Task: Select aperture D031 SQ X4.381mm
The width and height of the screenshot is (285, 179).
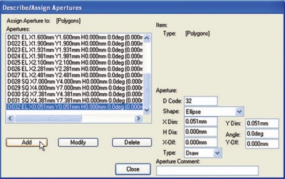Action: [x=75, y=100]
